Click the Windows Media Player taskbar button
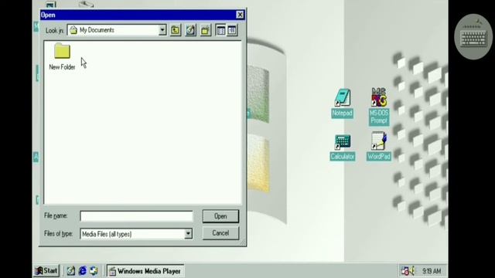This screenshot has height=278, width=495. coord(145,271)
